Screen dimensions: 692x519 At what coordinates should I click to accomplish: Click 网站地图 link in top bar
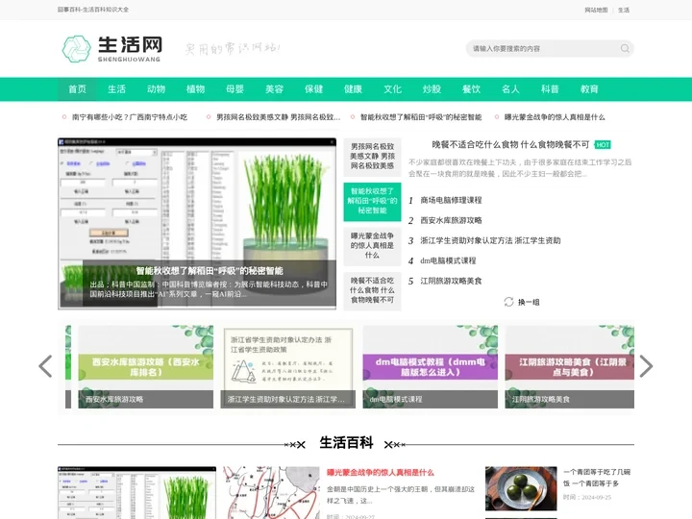[x=596, y=10]
